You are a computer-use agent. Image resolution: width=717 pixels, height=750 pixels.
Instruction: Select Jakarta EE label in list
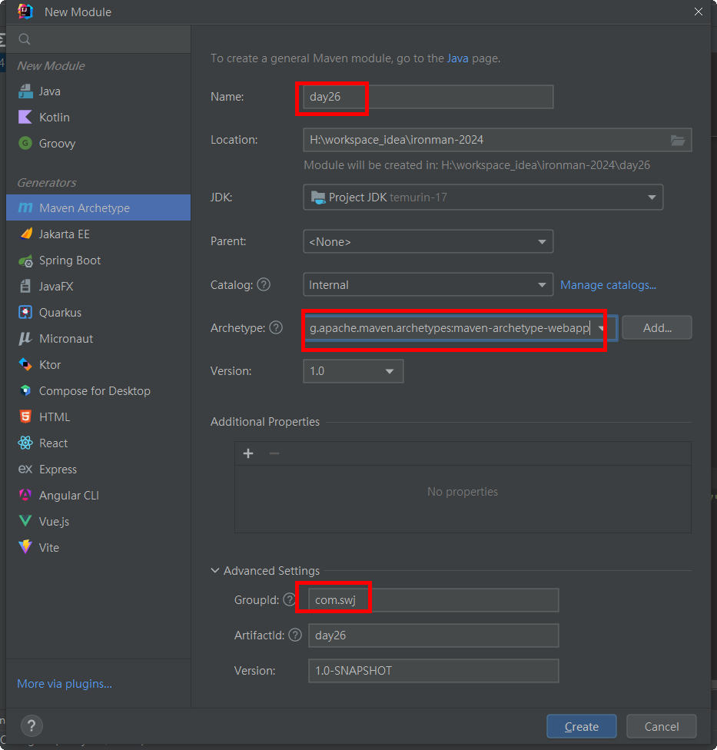(x=64, y=234)
